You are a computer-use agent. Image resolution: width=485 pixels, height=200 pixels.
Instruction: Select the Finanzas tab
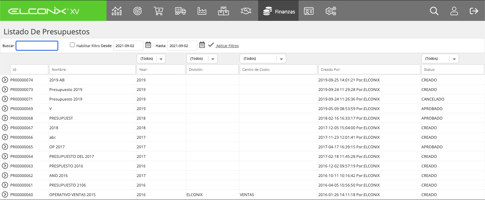pos(278,11)
